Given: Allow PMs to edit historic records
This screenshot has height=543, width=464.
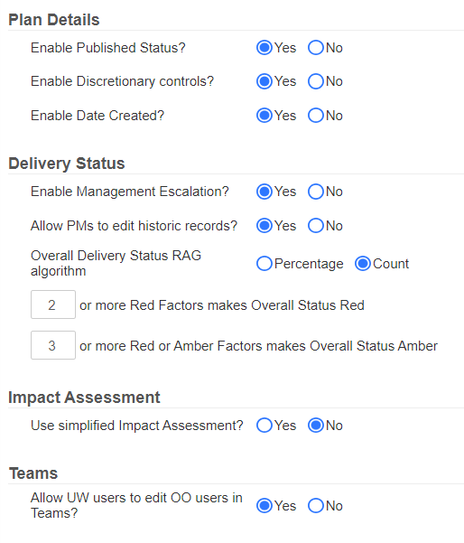Looking at the screenshot, I should point(264,226).
